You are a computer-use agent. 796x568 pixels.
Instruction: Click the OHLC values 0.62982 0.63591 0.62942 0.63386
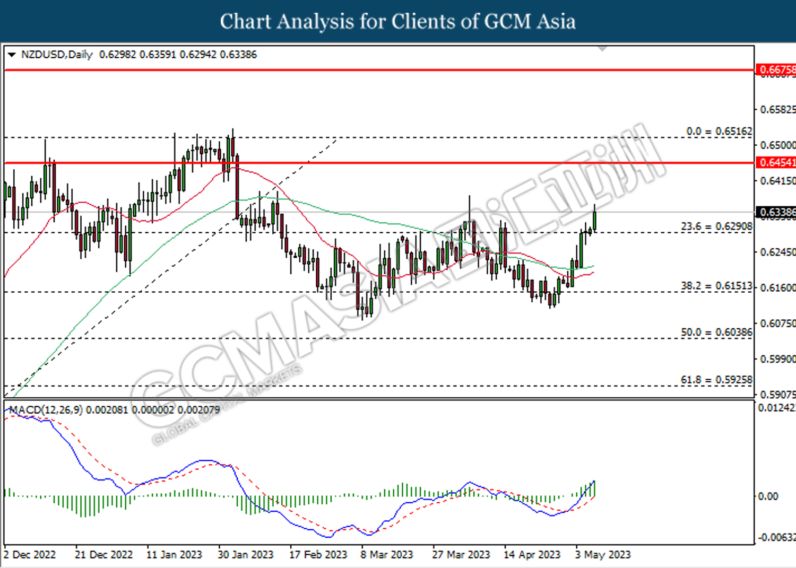point(178,55)
